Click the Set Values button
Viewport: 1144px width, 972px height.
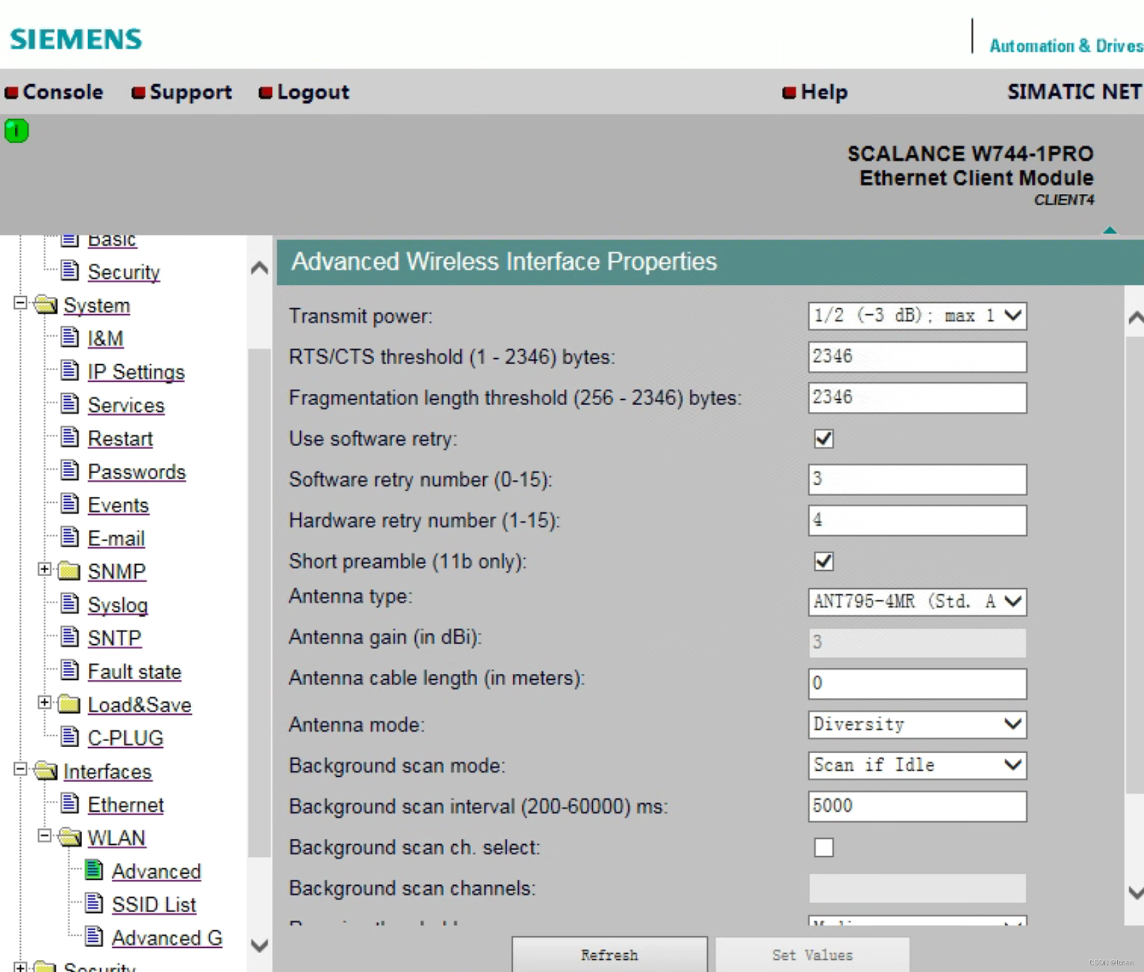tap(812, 954)
